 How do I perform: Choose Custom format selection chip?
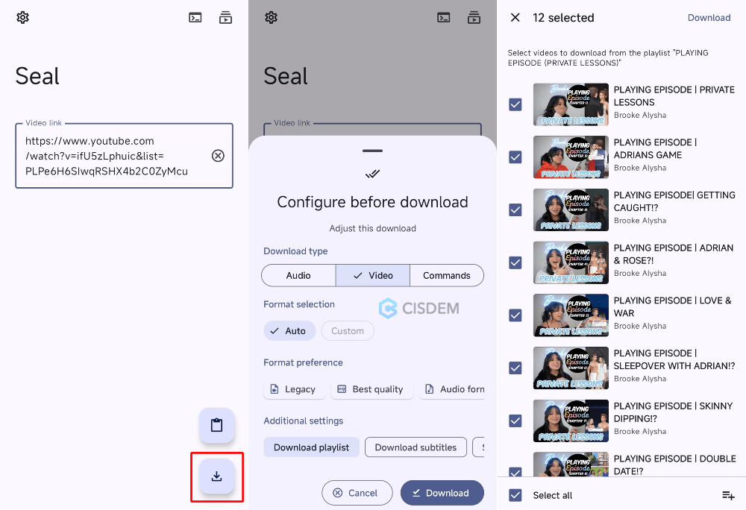(348, 331)
